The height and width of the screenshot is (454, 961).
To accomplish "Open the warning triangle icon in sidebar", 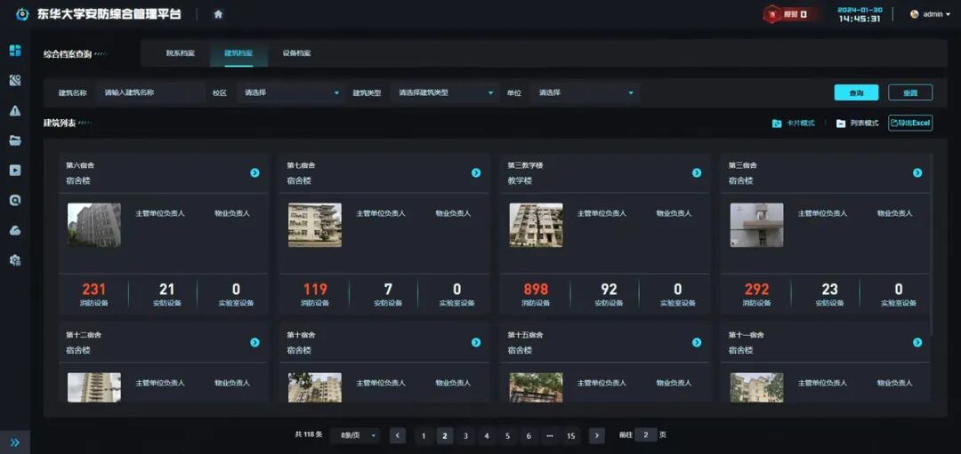I will pos(15,110).
